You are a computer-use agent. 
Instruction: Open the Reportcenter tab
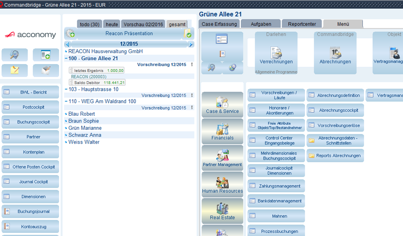301,24
